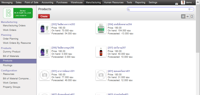Open the Messaging menu
This screenshot has width=200, height=95.
(x=7, y=2)
